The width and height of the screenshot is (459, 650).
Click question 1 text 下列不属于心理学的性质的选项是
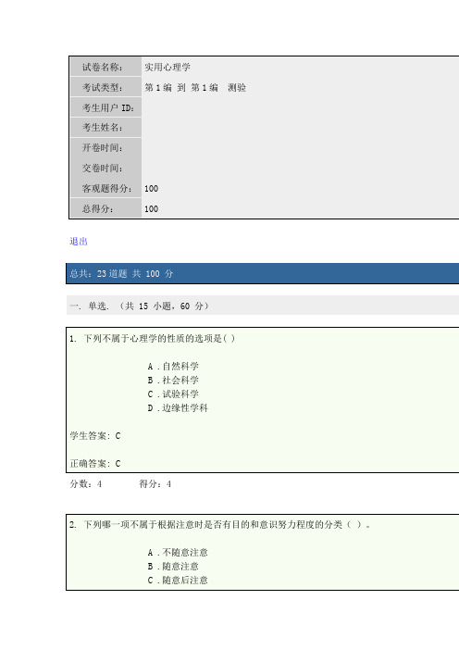[153, 338]
